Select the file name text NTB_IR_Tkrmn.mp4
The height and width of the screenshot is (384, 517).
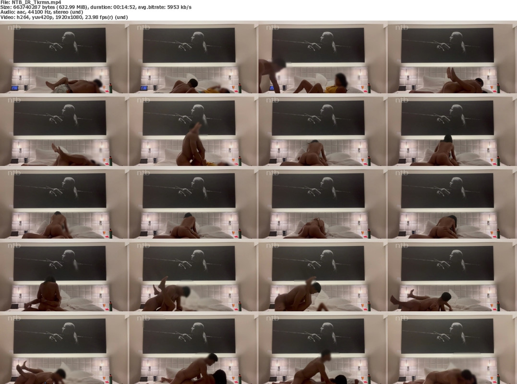click(36, 2)
